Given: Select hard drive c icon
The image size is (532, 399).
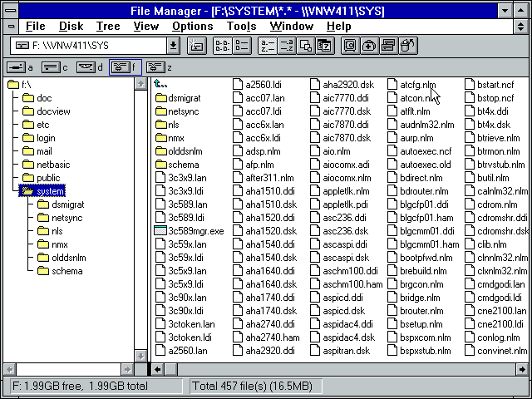Looking at the screenshot, I should click(x=51, y=67).
